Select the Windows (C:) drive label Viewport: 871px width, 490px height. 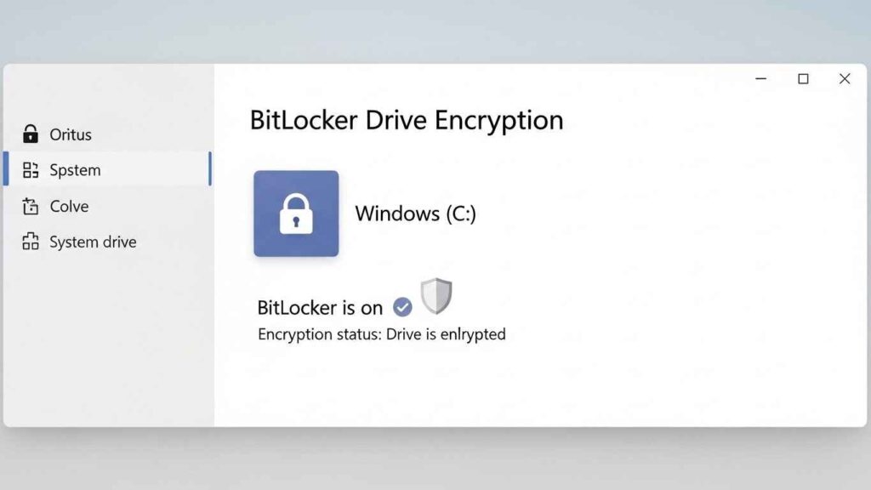pyautogui.click(x=415, y=214)
